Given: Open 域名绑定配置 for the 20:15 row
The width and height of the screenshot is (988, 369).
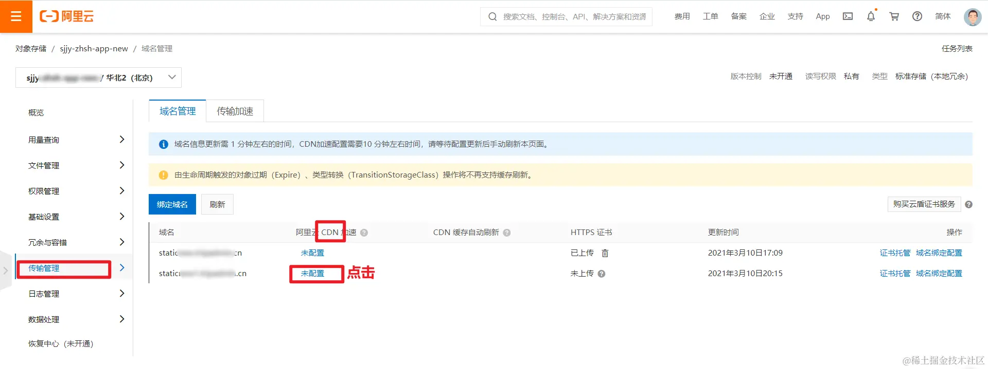Looking at the screenshot, I should (939, 274).
